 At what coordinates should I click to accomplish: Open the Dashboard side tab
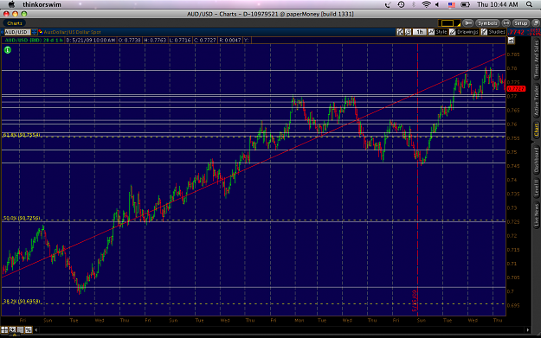click(537, 160)
